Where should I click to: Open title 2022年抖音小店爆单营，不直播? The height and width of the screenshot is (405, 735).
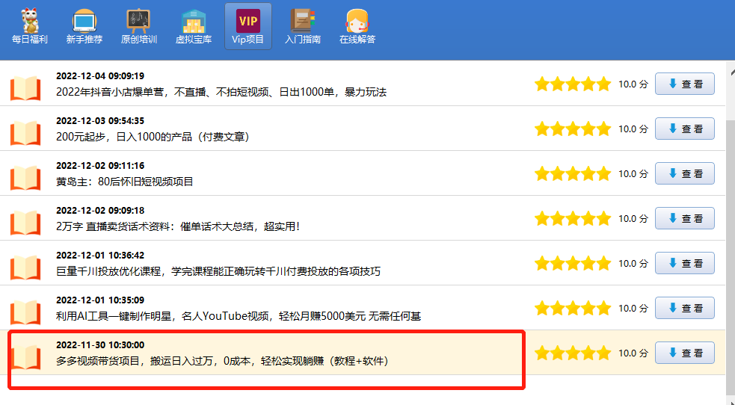coord(221,92)
